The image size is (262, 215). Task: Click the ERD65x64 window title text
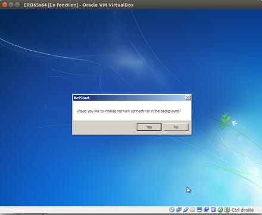[x=79, y=5]
